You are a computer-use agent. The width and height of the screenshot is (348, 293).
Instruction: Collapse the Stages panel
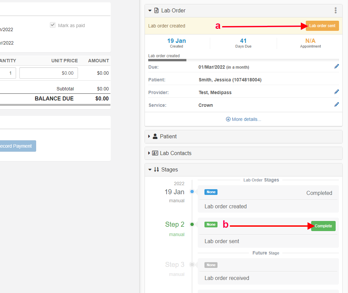(x=150, y=169)
